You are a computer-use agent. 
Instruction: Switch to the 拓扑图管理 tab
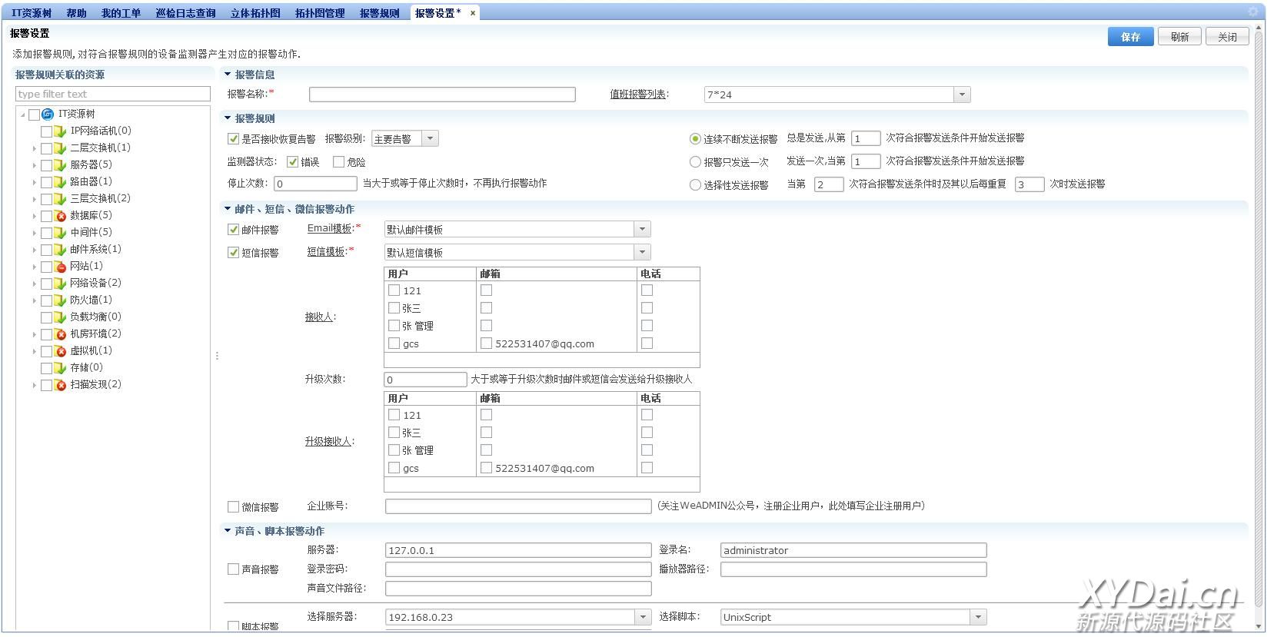[320, 13]
